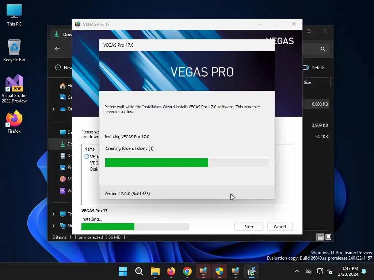Click the overall Installing progress bar
The width and height of the screenshot is (374, 280).
[135, 227]
